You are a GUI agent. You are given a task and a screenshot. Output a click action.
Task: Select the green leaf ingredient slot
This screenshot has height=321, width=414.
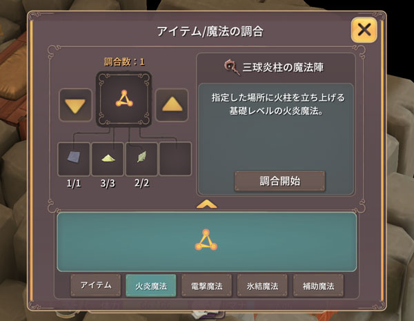point(141,159)
